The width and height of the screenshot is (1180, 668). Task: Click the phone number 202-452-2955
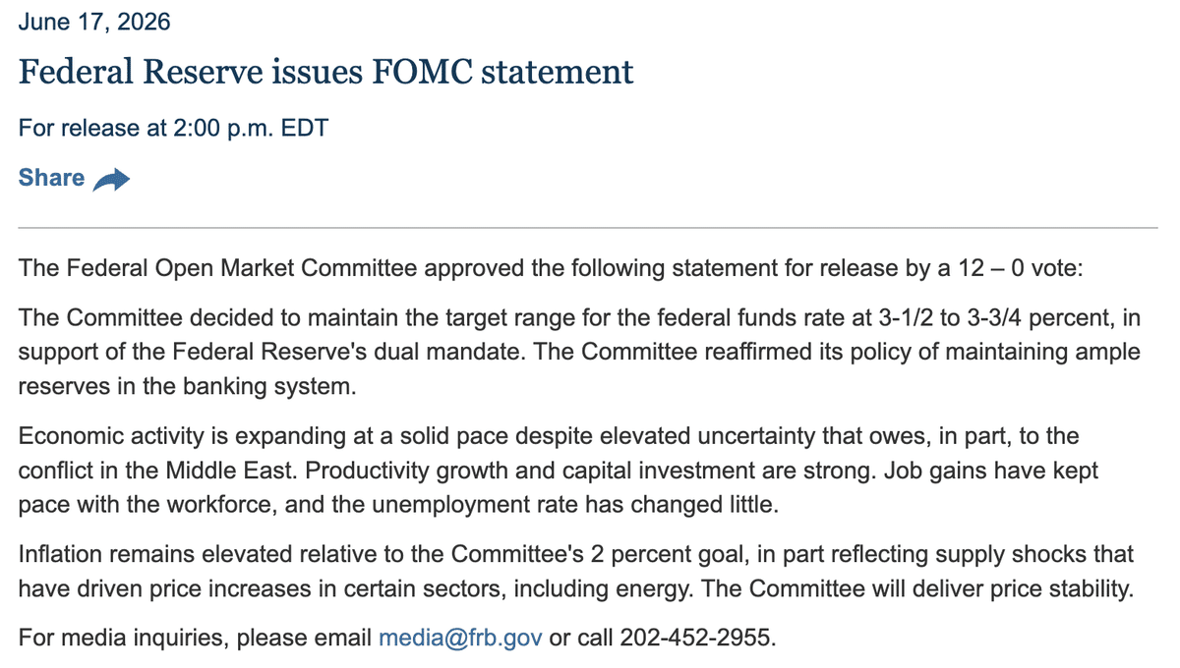(697, 638)
